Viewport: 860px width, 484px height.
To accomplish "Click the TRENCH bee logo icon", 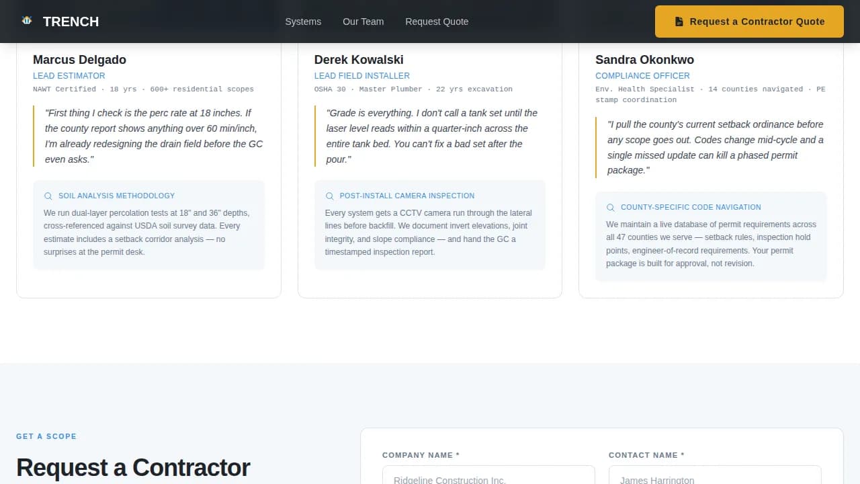I will (27, 20).
